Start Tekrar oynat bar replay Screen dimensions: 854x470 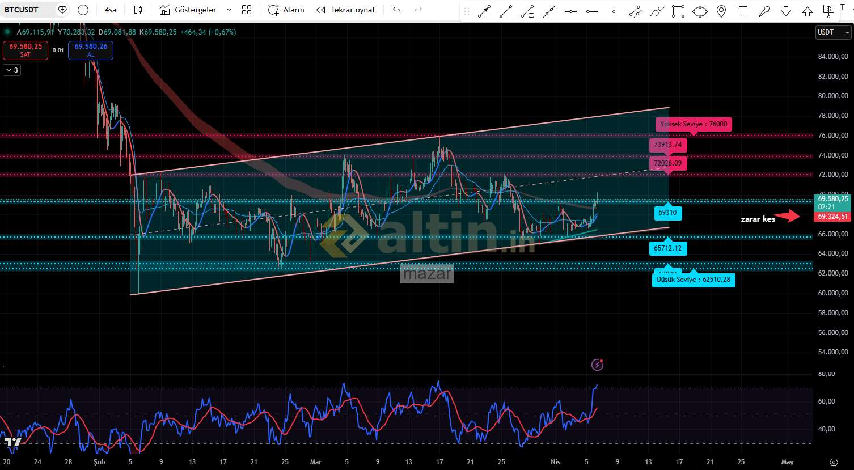pos(346,10)
